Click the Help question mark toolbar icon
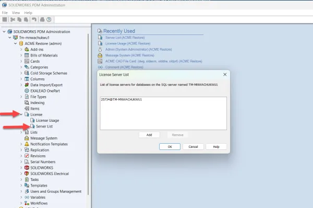The image size is (313, 208). click(49, 19)
